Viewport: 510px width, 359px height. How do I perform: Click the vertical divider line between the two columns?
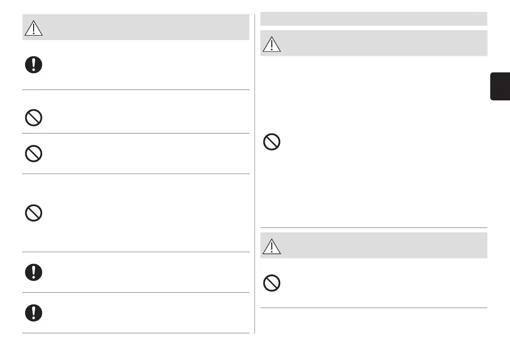point(255,173)
